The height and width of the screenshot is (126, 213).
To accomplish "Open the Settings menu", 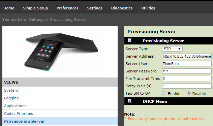I will coord(95,8).
